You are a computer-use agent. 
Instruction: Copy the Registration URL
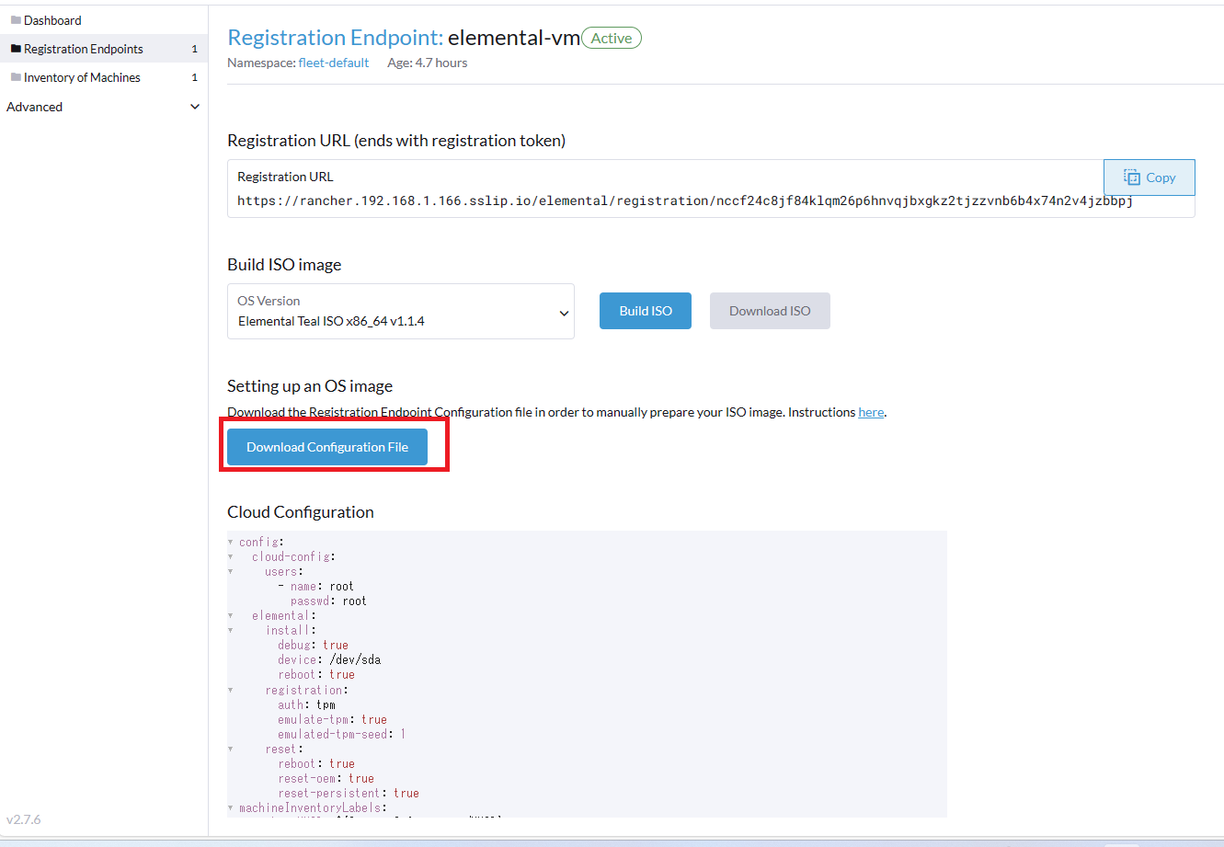click(1150, 177)
